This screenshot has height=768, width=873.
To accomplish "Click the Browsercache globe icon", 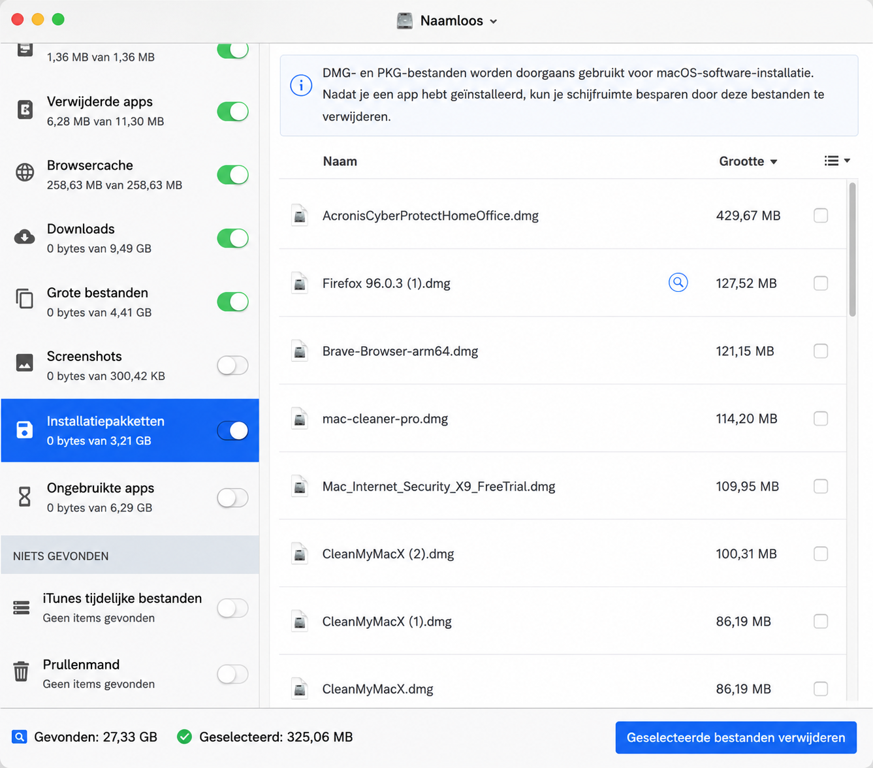I will coord(25,172).
